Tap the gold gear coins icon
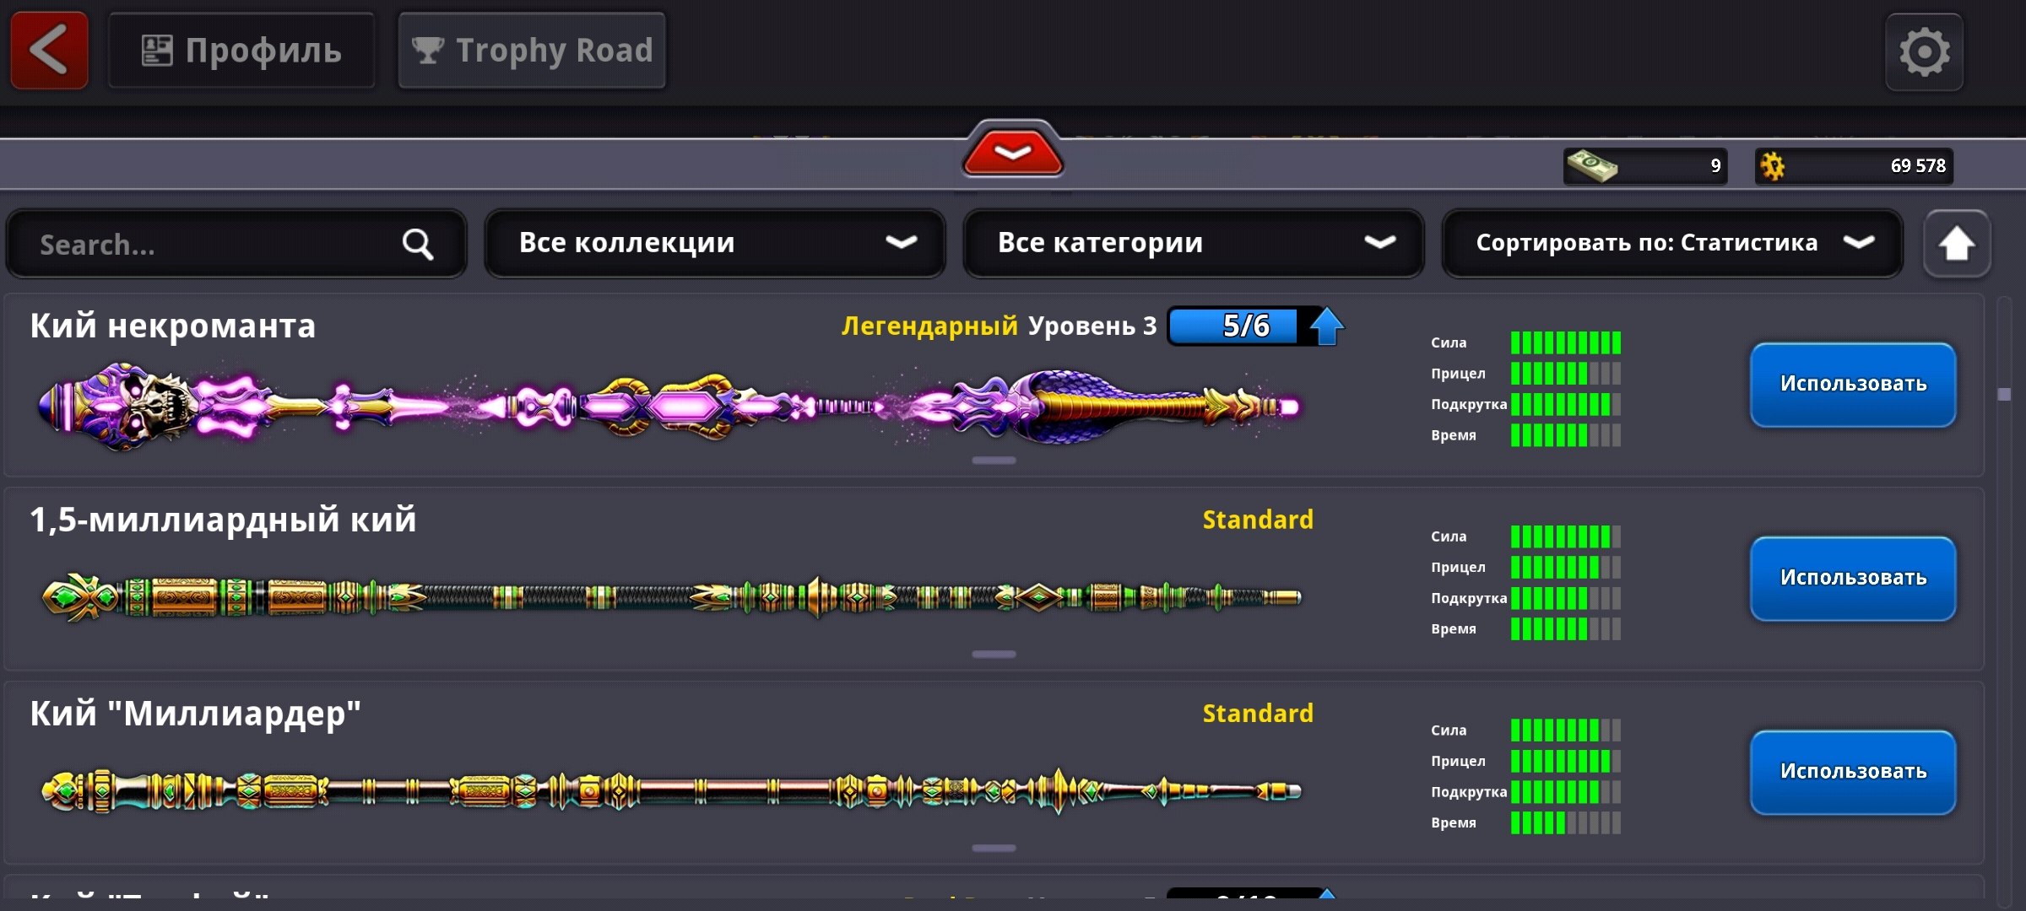This screenshot has height=911, width=2026. [1773, 166]
